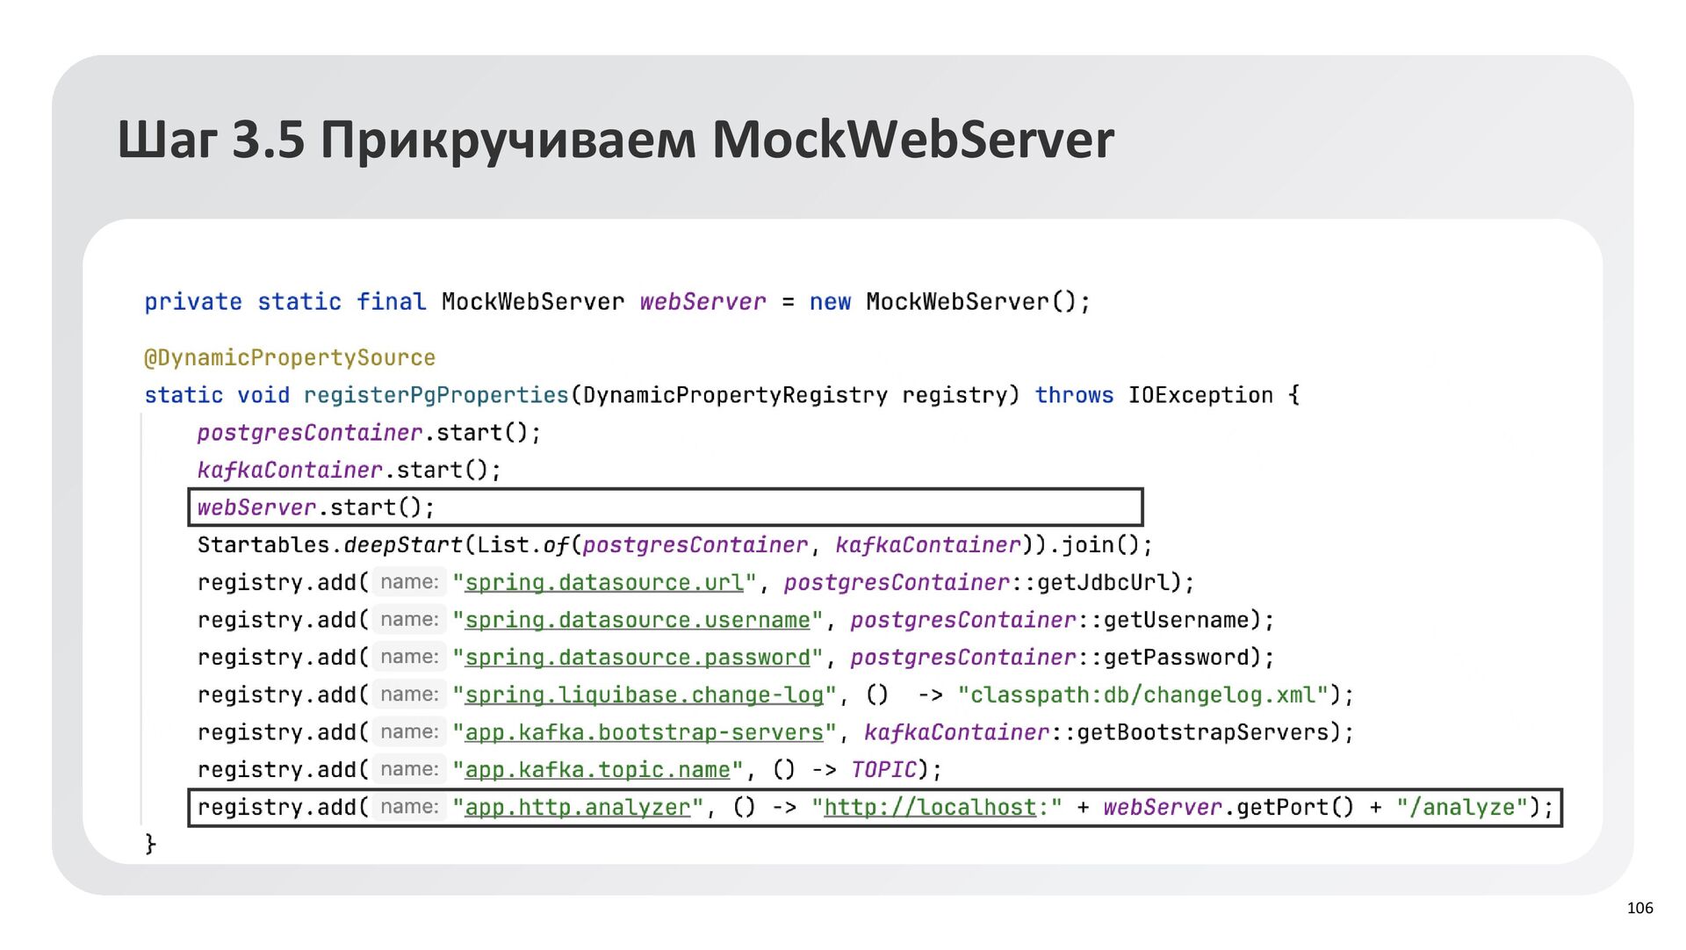The width and height of the screenshot is (1686, 950).
Task: Click the @DynamicPropertySource annotation
Action: click(x=290, y=358)
